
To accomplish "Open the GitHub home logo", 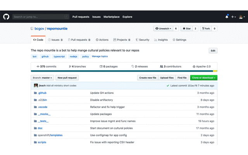I will coord(6,17).
